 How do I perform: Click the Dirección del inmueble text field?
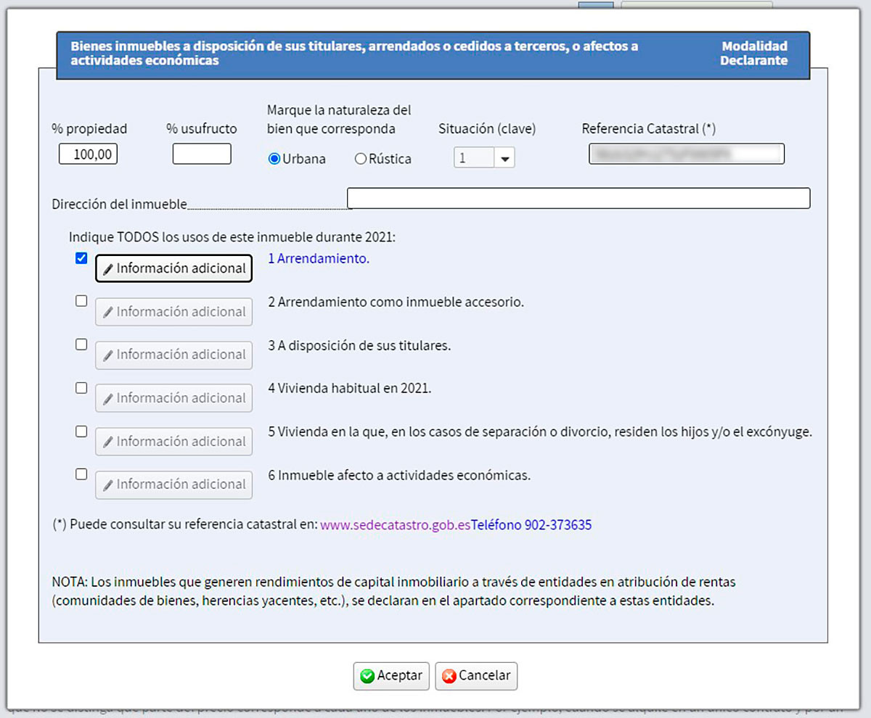[x=578, y=198]
